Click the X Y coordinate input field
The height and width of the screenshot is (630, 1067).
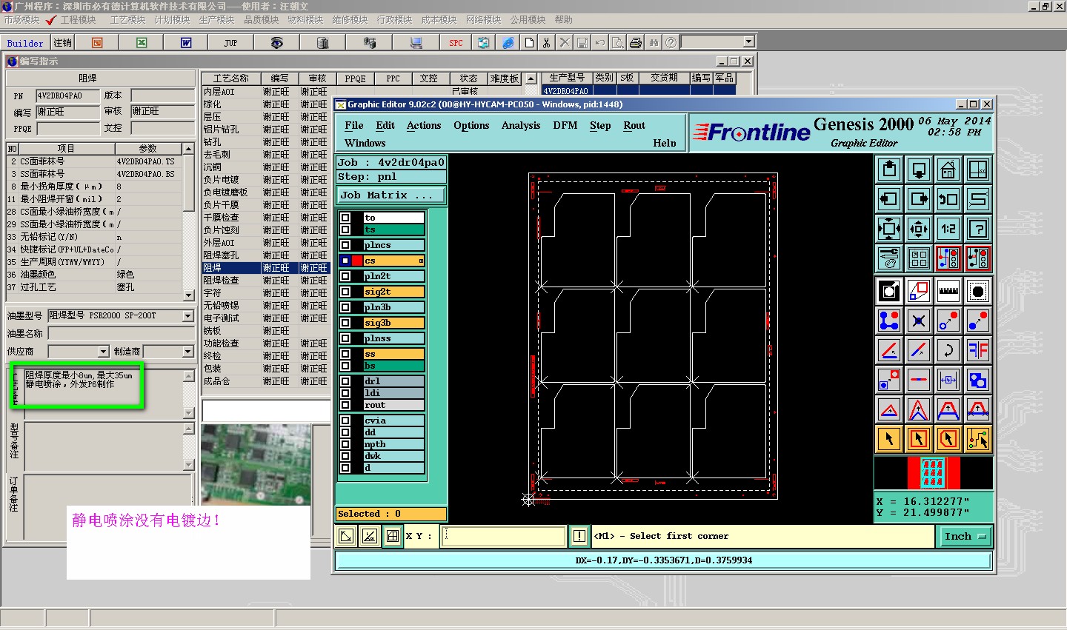pos(504,536)
